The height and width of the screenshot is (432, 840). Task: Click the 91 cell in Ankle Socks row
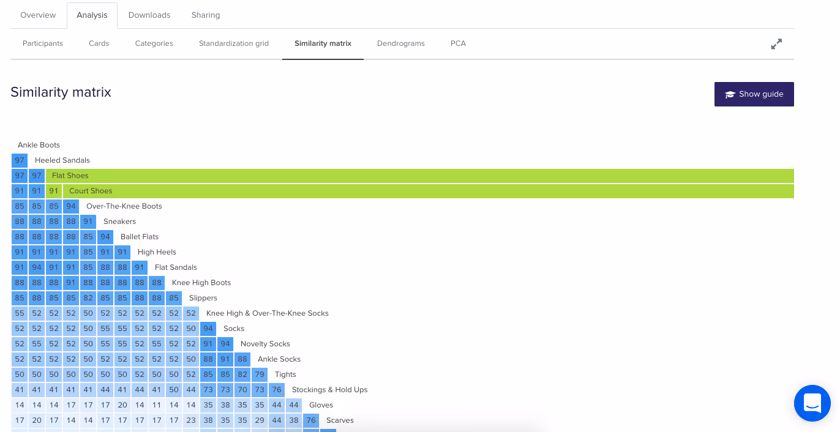pyautogui.click(x=225, y=359)
